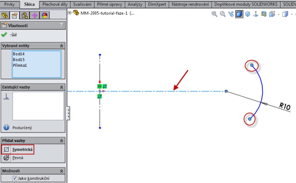Viewport: 296px width, 183px height.
Task: Collapse the Existující vazby section
Action: (x=62, y=87)
